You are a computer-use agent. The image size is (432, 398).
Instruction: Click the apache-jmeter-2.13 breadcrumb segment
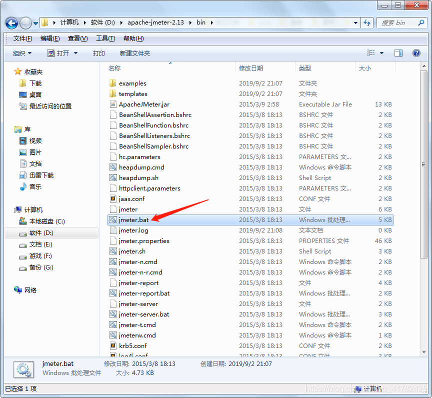tap(155, 22)
